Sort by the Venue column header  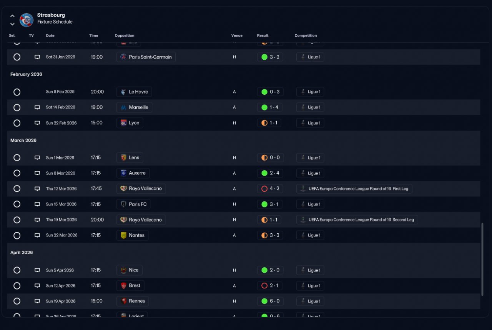237,36
